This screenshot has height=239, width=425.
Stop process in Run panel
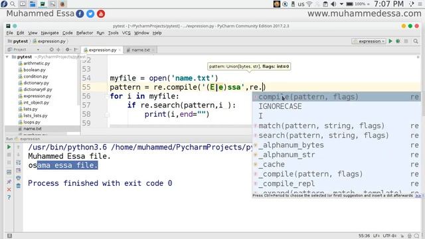9,155
